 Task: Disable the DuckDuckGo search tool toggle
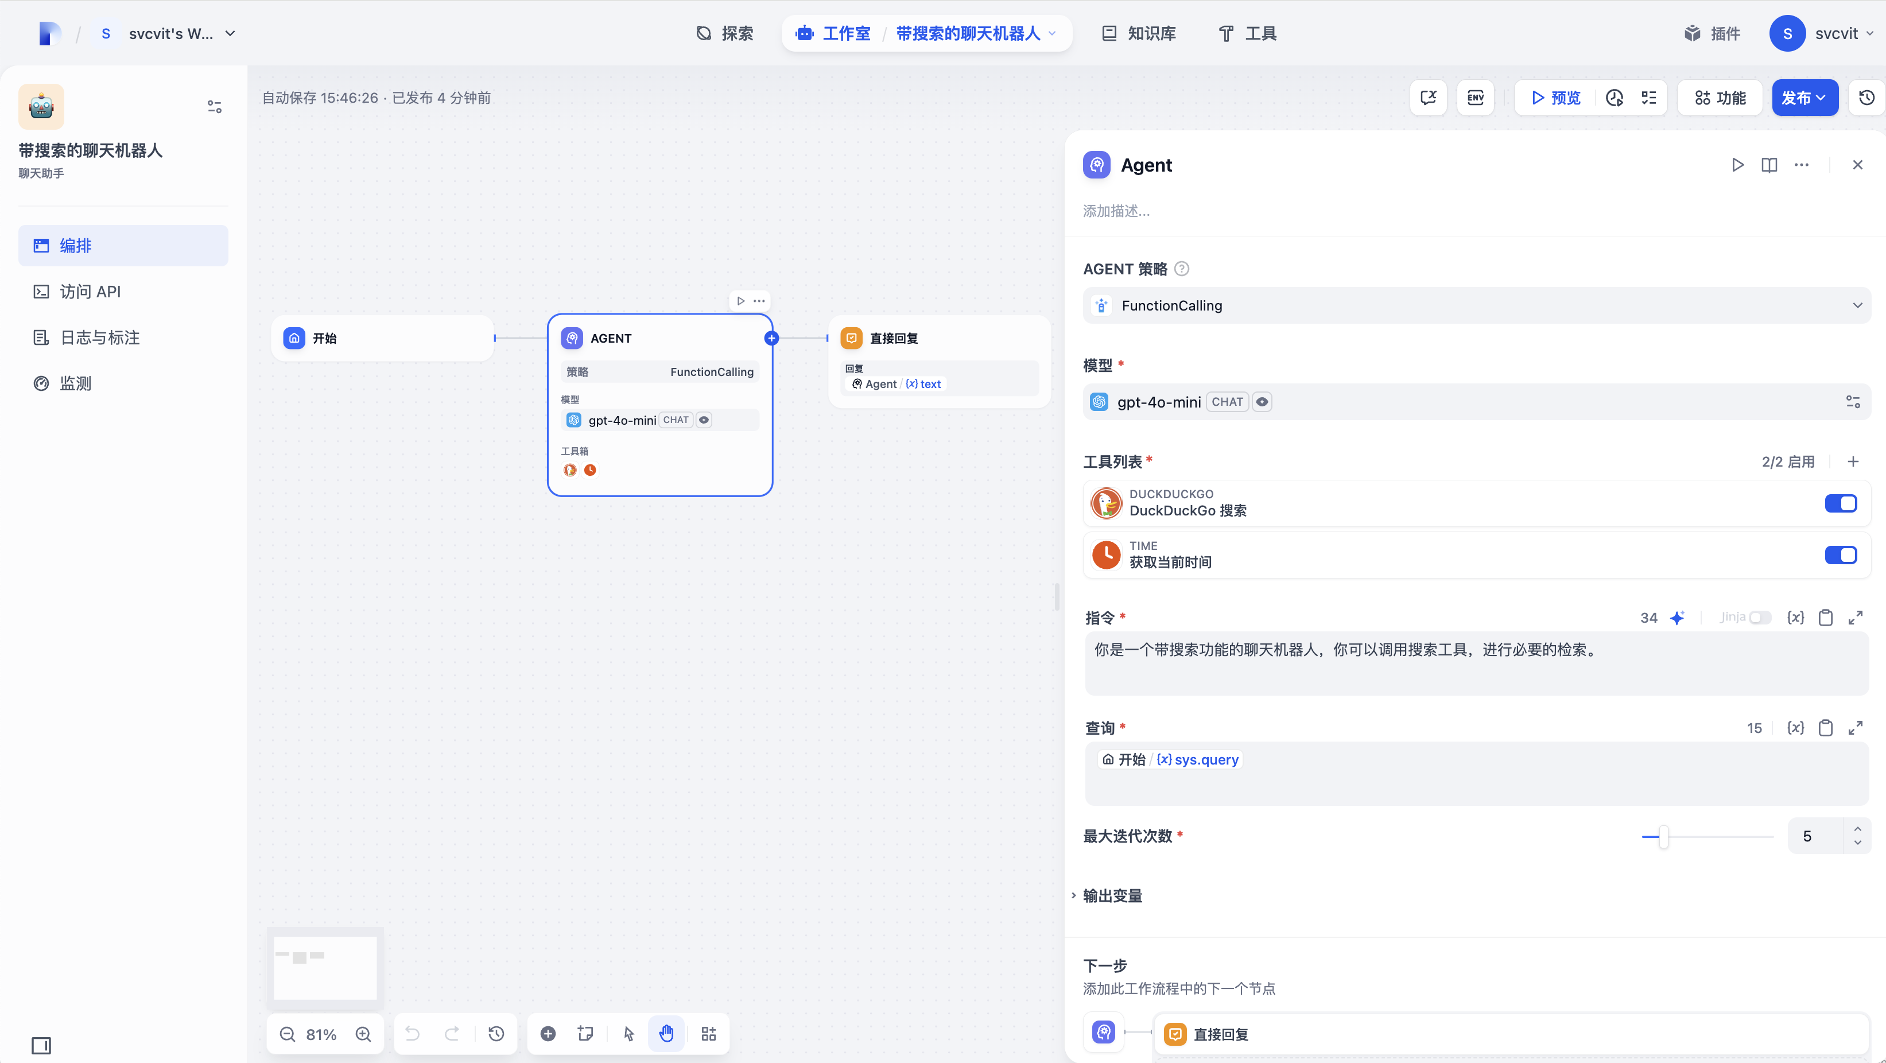click(x=1841, y=503)
